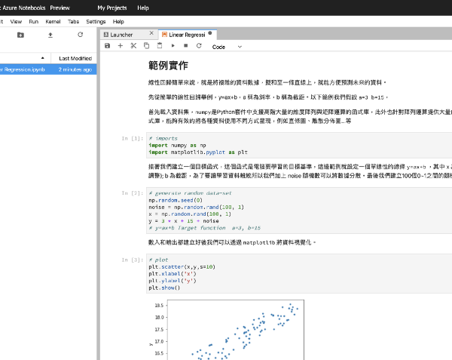Insert a new cell with plus icon
The width and height of the screenshot is (452, 360).
point(121,46)
